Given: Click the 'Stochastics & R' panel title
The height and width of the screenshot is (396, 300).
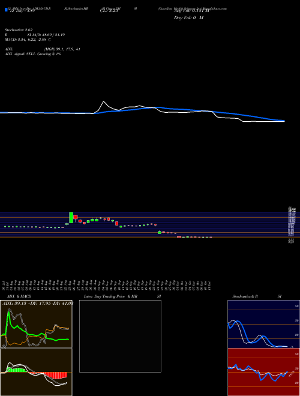Looking at the screenshot, I should click(245, 296).
